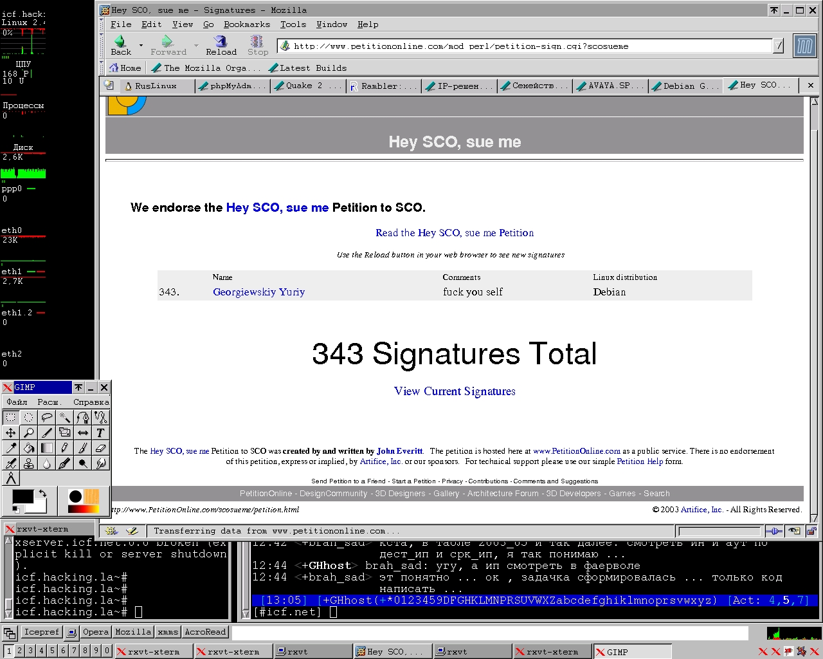The width and height of the screenshot is (823, 659).
Task: Click the Home bookmark toolbar item
Action: pos(125,68)
